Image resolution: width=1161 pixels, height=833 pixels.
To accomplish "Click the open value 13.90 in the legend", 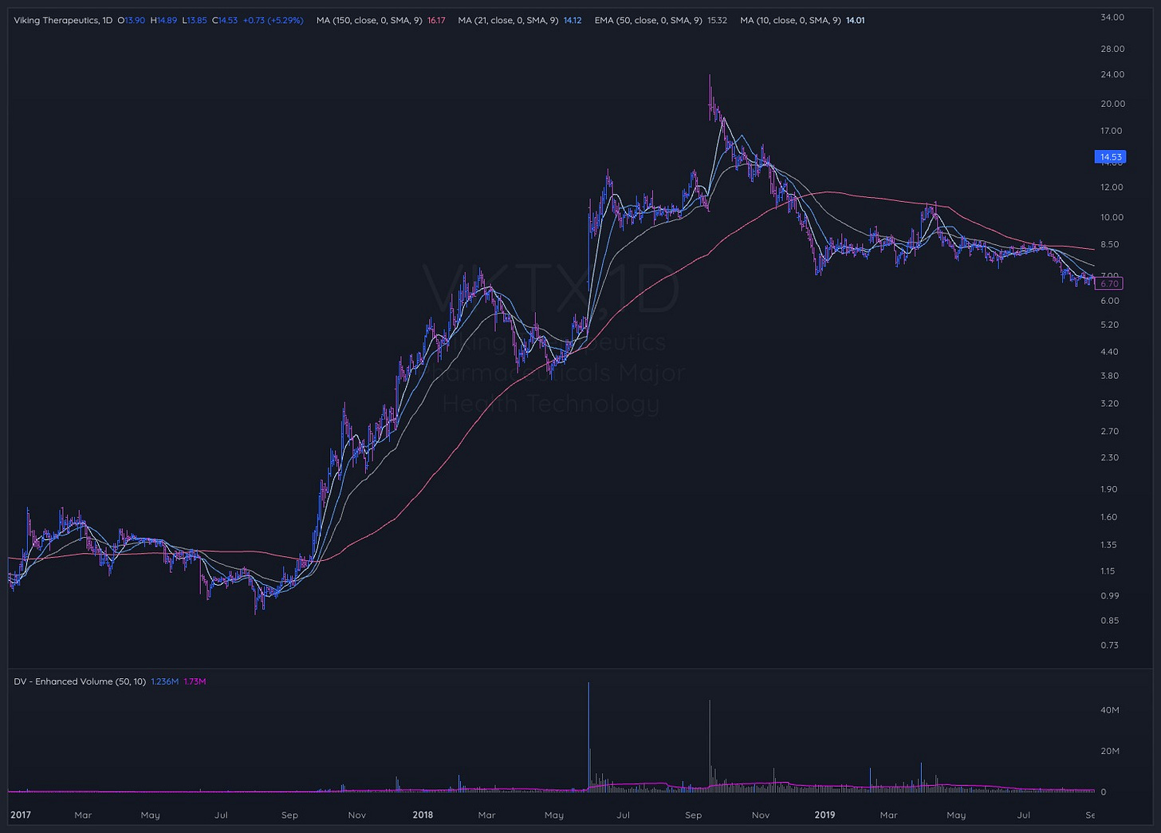I will click(135, 20).
